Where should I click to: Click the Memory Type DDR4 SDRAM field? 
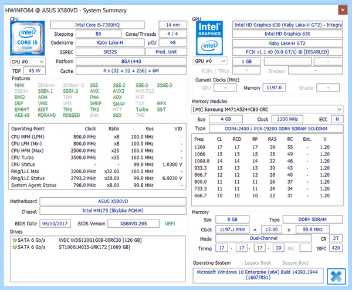click(x=313, y=220)
